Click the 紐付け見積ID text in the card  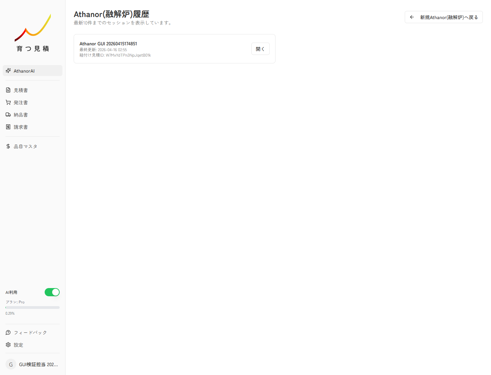[115, 55]
